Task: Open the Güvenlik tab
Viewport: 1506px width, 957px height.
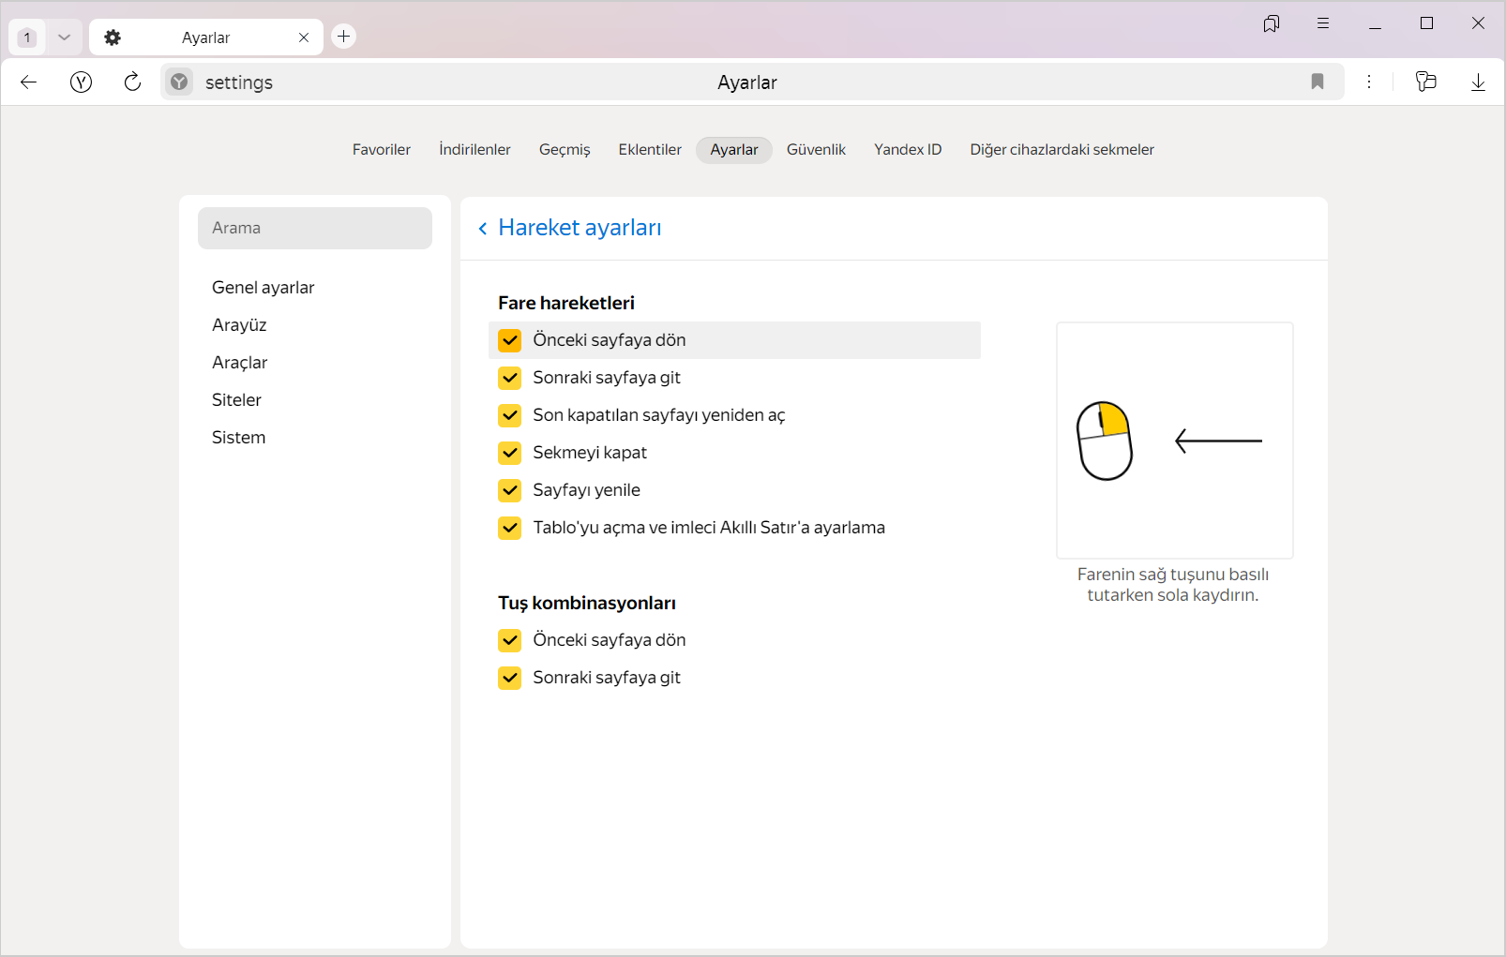Action: tap(816, 150)
